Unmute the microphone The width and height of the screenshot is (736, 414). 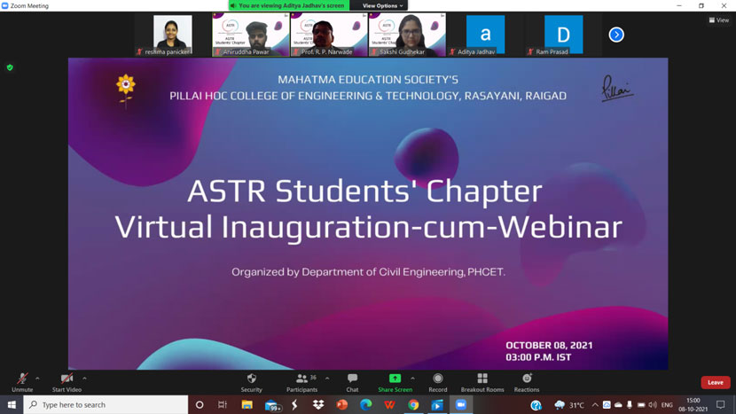coord(22,383)
